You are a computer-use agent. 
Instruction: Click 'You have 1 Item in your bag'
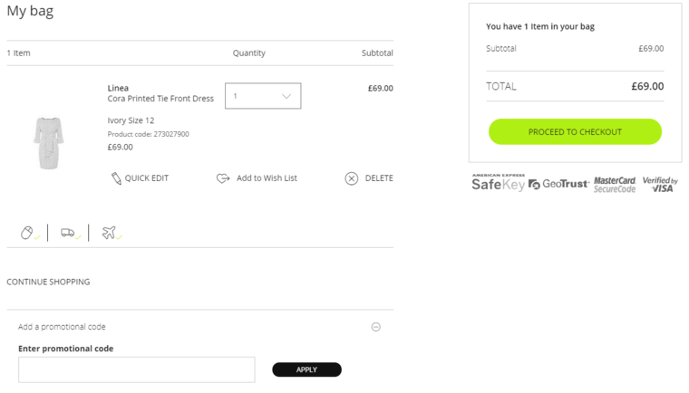coord(540,26)
